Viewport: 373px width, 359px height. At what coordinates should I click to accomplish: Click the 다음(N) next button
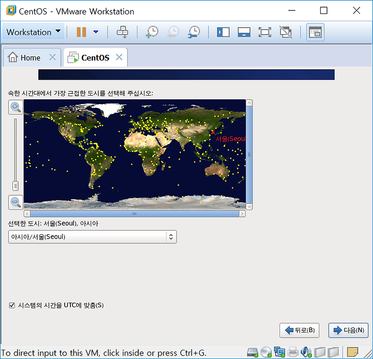point(348,330)
